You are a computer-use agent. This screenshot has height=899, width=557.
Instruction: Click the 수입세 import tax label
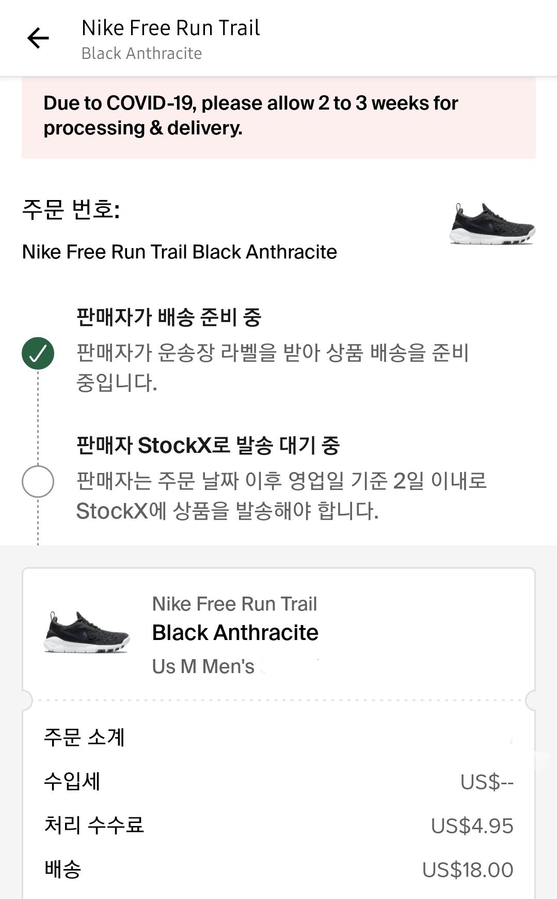tap(72, 781)
